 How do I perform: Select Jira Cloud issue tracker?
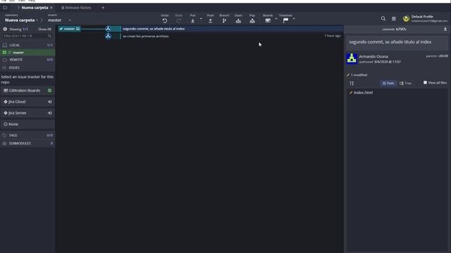click(x=27, y=102)
